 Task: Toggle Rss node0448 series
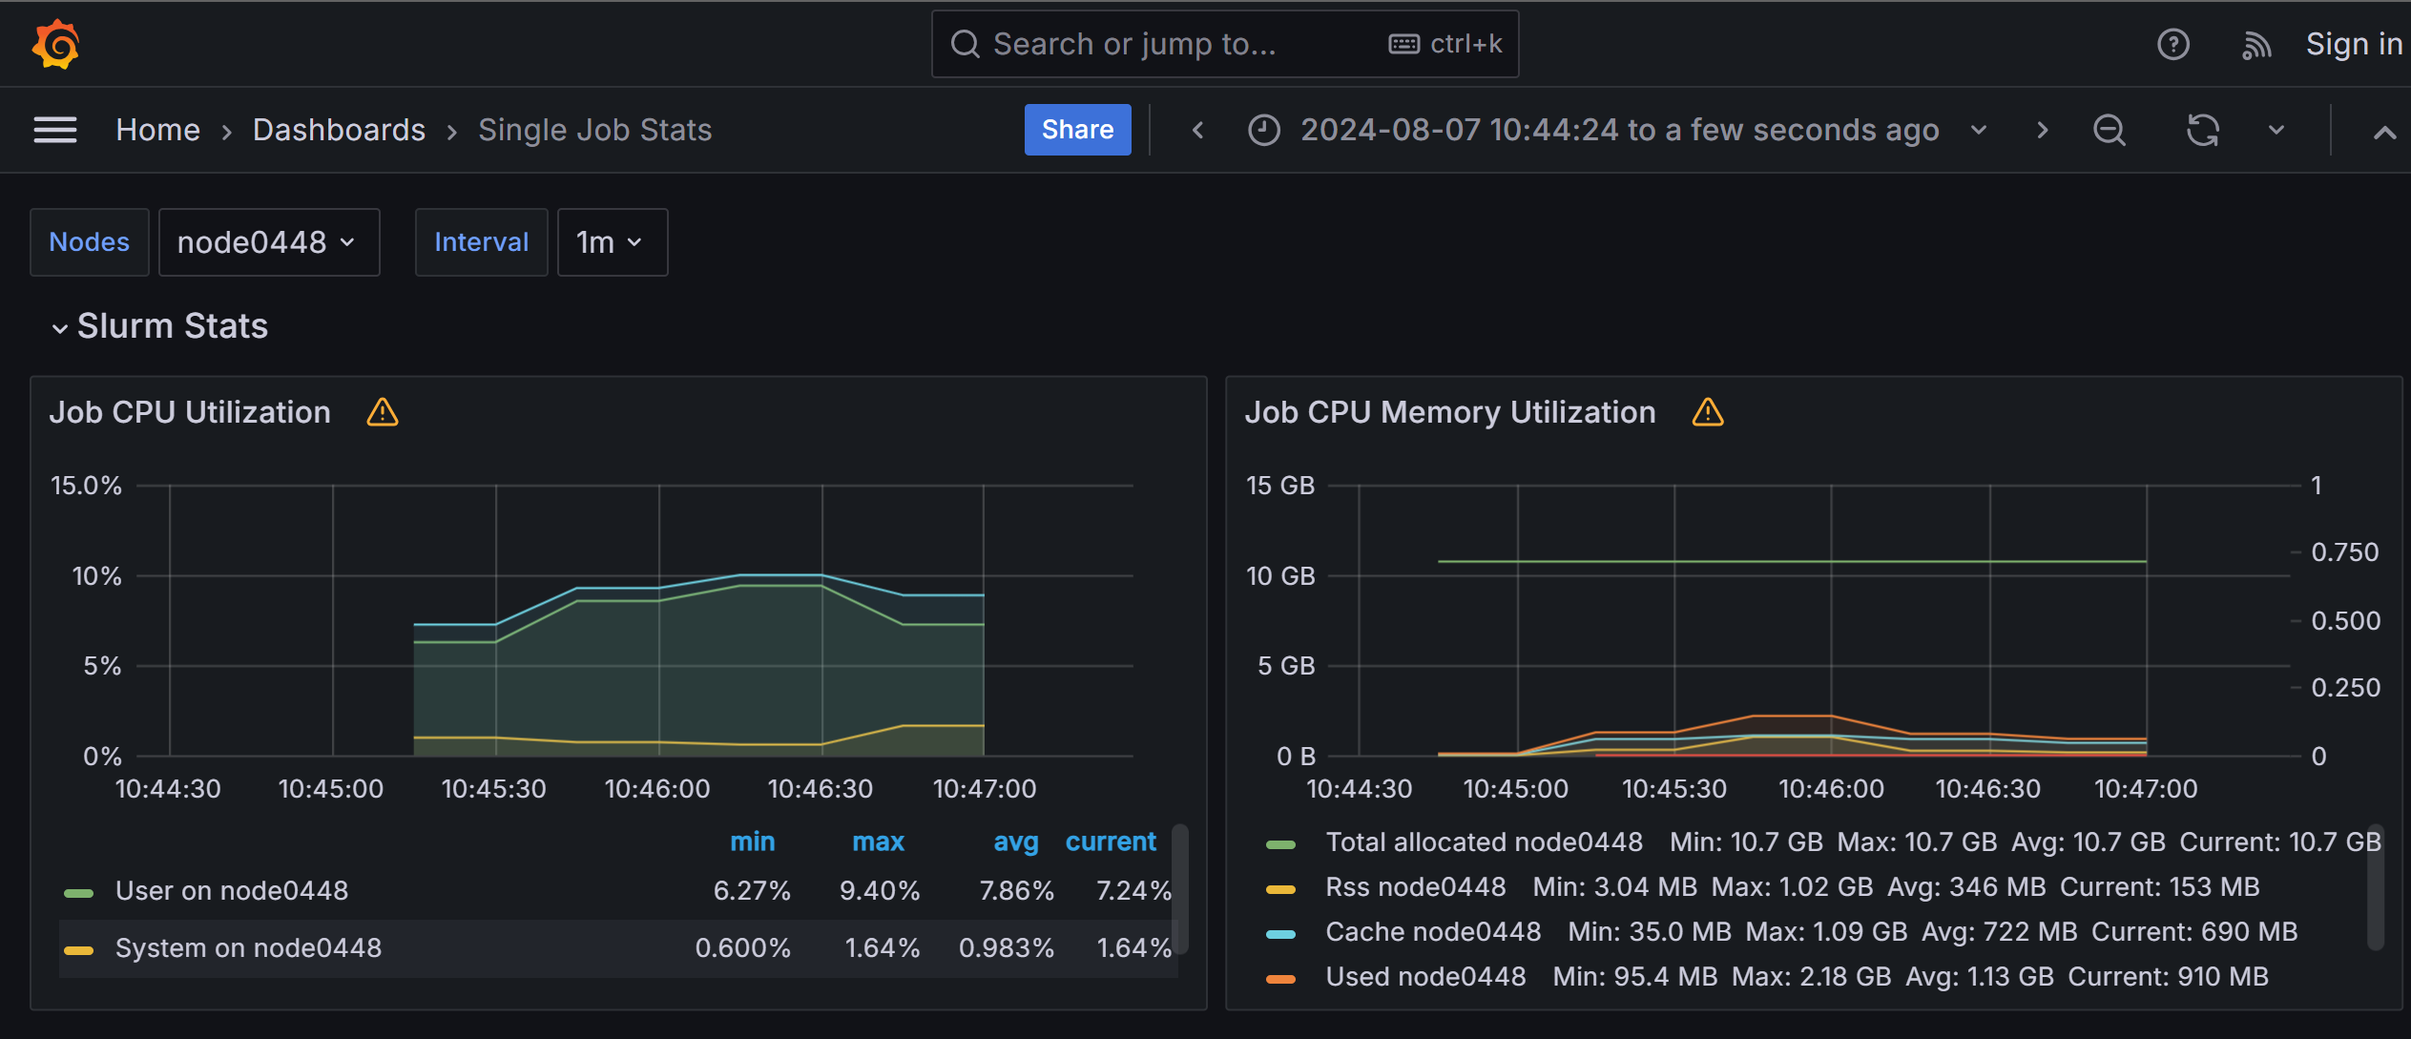1415,886
